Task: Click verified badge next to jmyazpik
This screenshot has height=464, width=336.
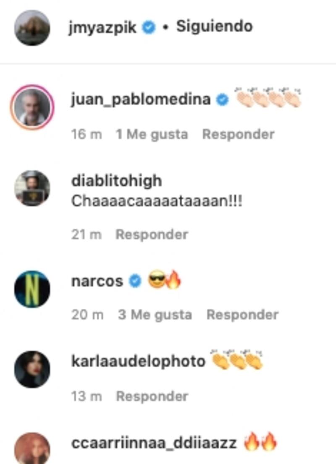Action: (x=149, y=28)
